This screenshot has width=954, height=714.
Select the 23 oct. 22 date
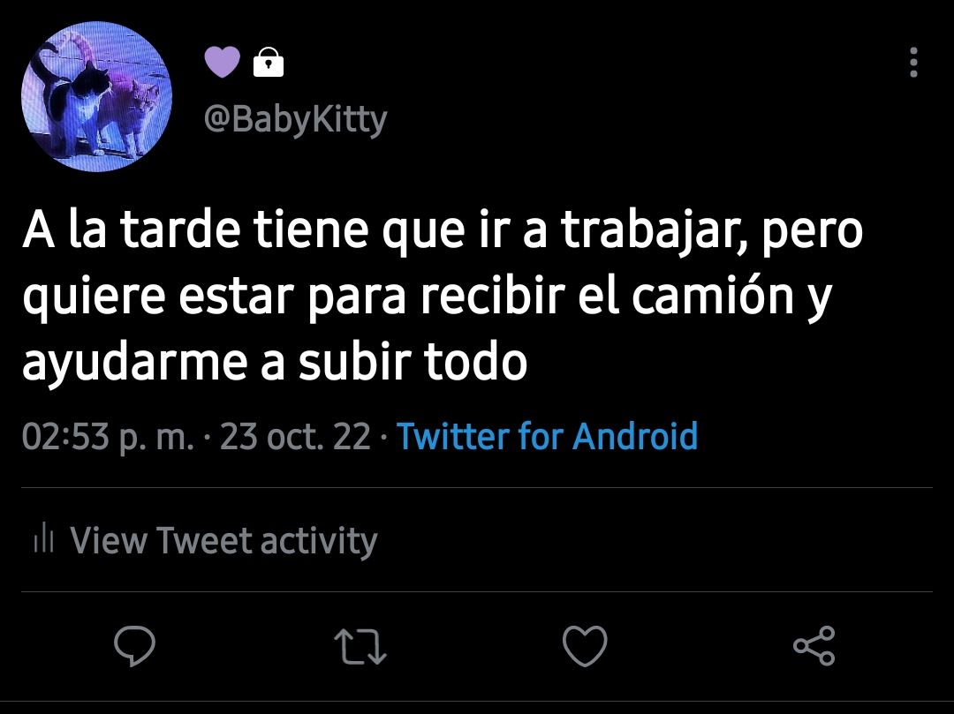(x=295, y=436)
